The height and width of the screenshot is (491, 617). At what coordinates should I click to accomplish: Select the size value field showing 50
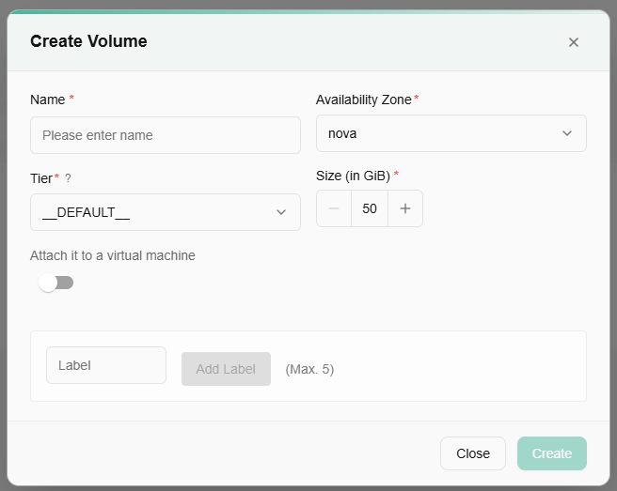click(370, 208)
